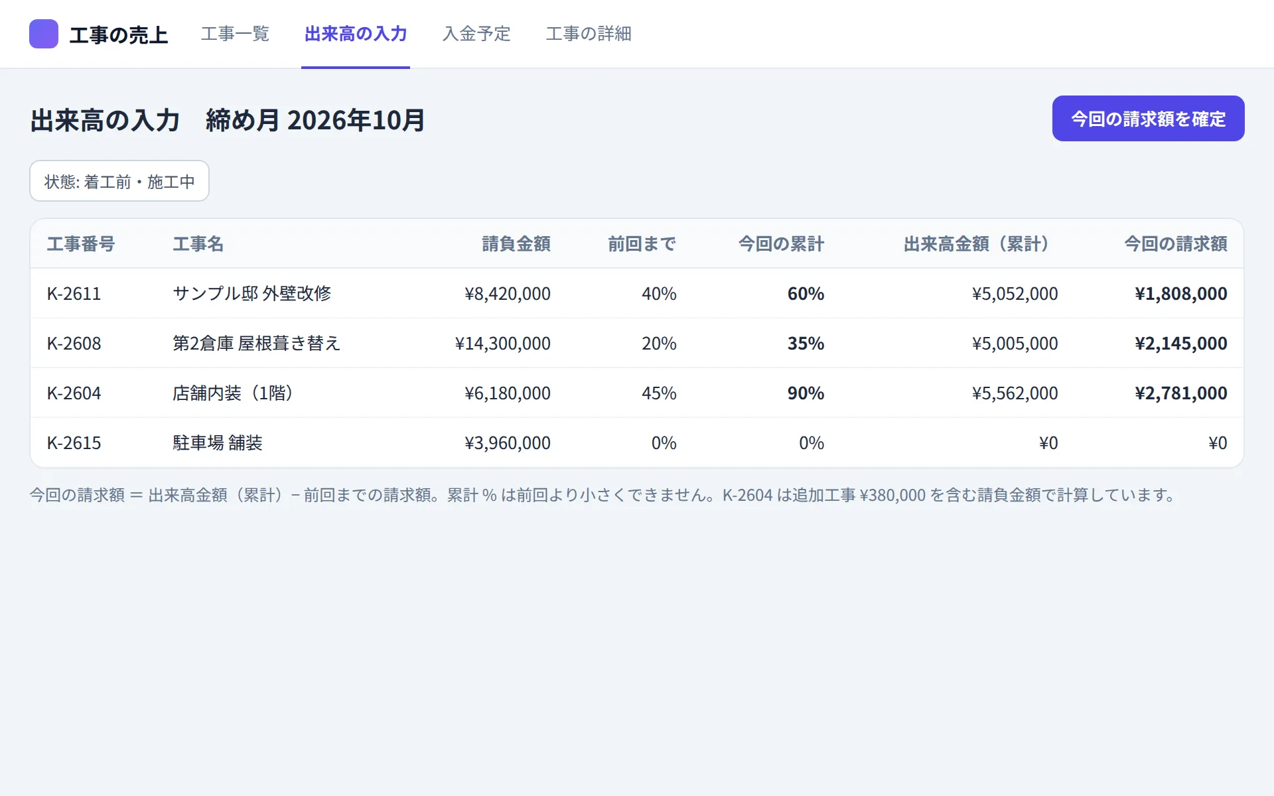Click previous 20% in K-2608 row
Viewport: 1274px width, 796px height.
point(659,344)
